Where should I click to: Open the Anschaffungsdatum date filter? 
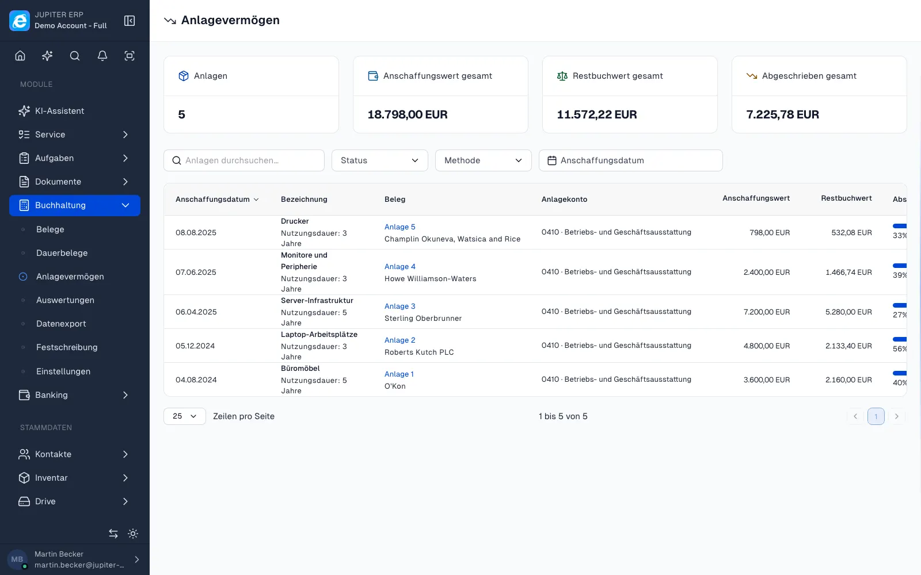[631, 160]
